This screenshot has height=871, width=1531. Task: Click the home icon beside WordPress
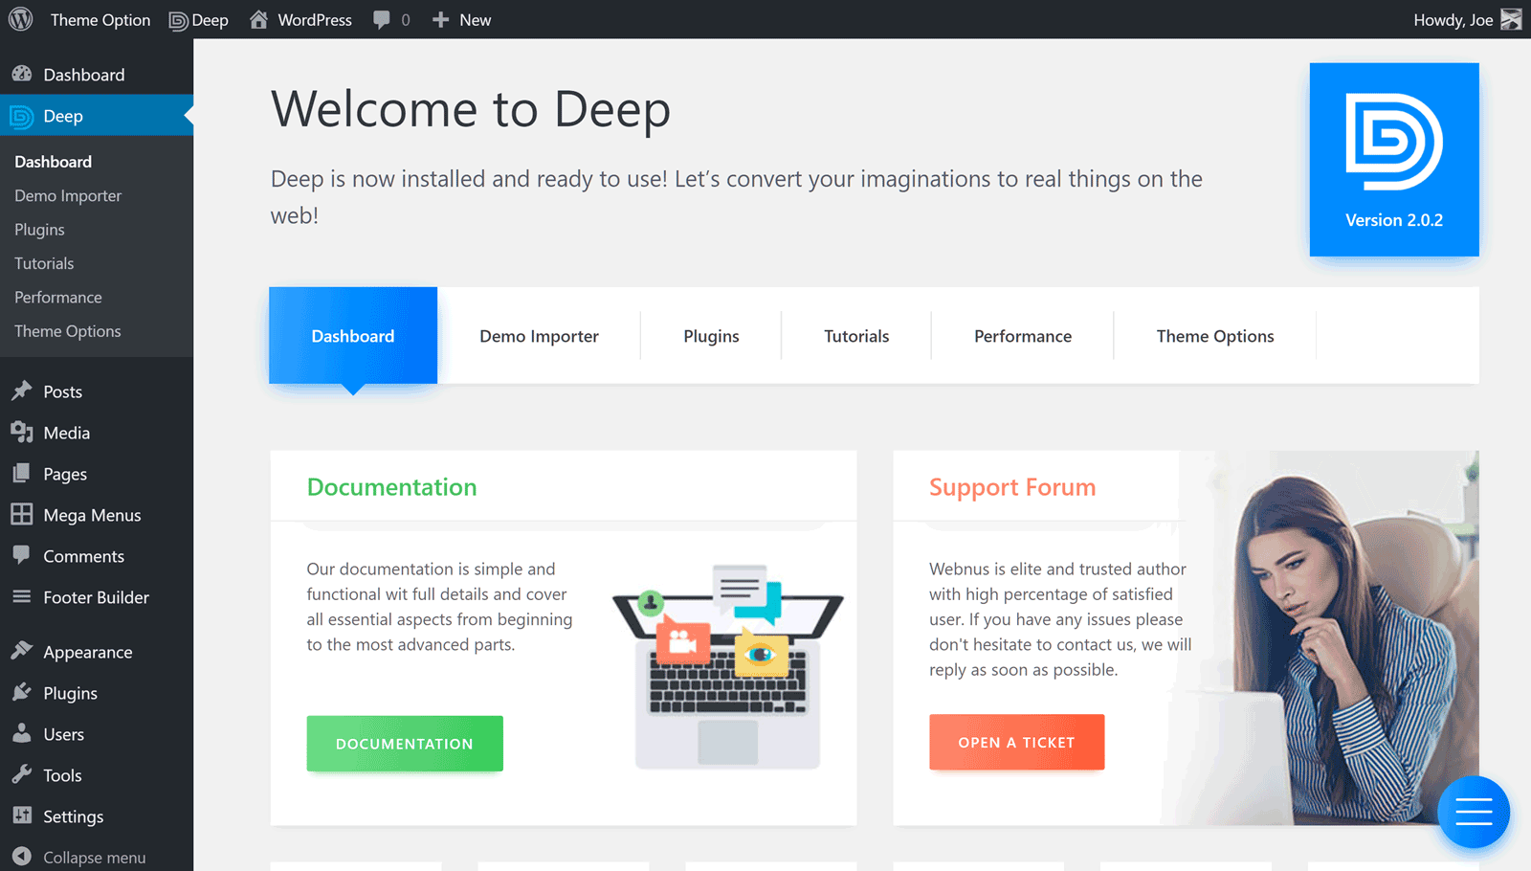click(258, 19)
